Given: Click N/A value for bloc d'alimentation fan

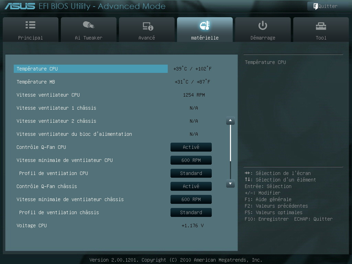Looking at the screenshot, I should tap(194, 134).
